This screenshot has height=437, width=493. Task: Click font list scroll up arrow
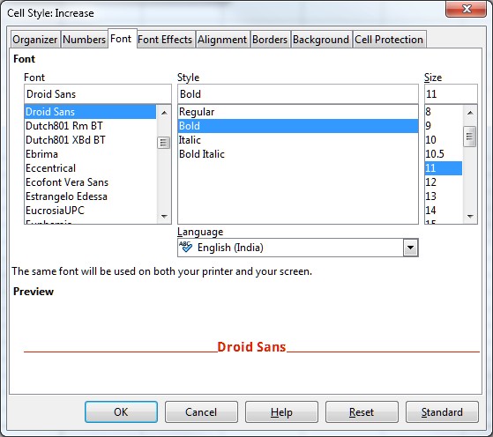164,113
